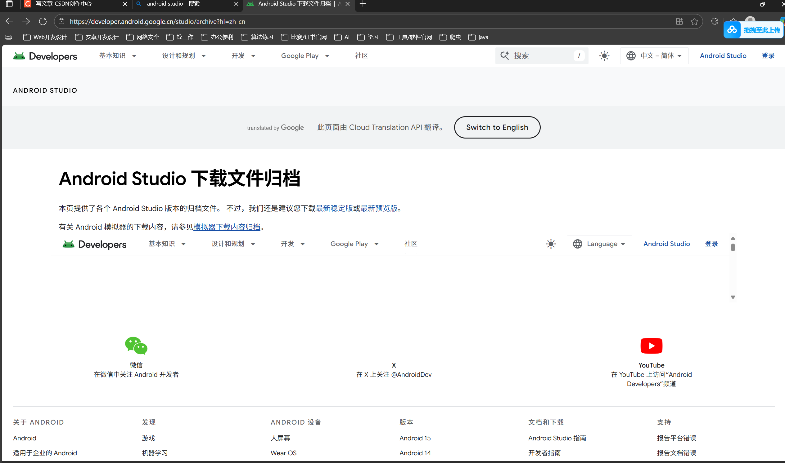Click the browser address bar URL
The height and width of the screenshot is (463, 785).
pos(157,21)
